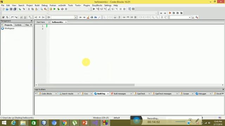Screen dimensions: 225x126
Task: Click the DoxyBlocks block comment icon
Action: pyautogui.click(x=12, y=17)
